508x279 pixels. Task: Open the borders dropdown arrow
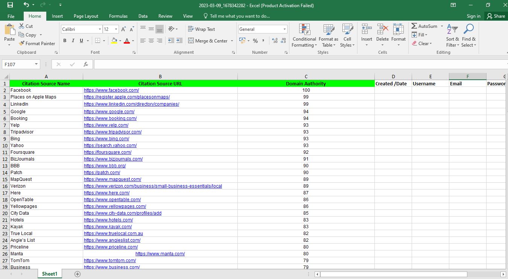pos(103,41)
